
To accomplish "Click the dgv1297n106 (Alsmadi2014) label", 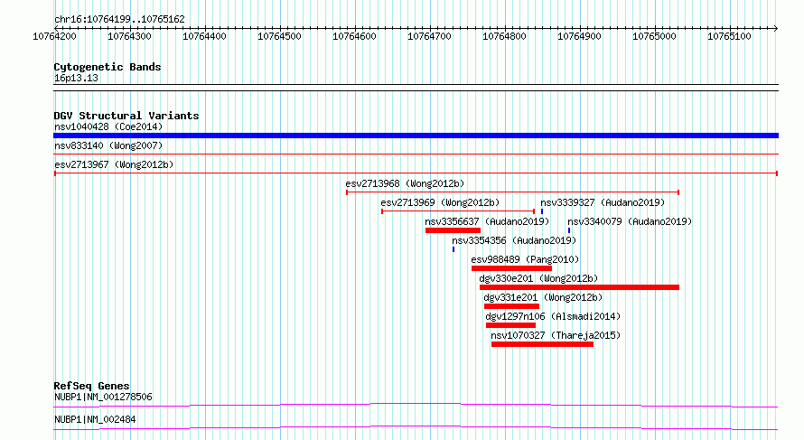I will (553, 316).
